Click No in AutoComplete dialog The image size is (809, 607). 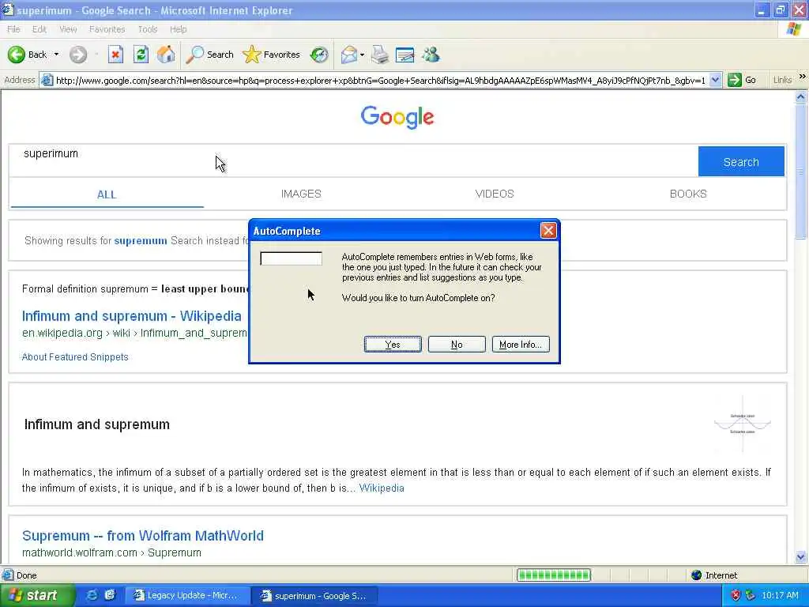457,345
